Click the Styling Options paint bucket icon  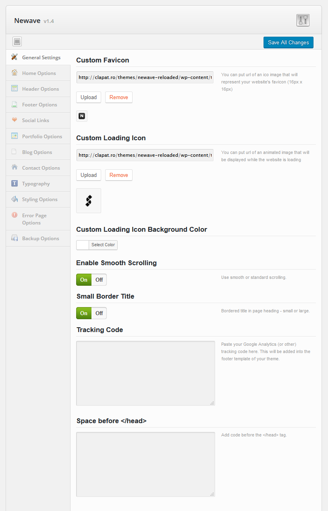[15, 199]
